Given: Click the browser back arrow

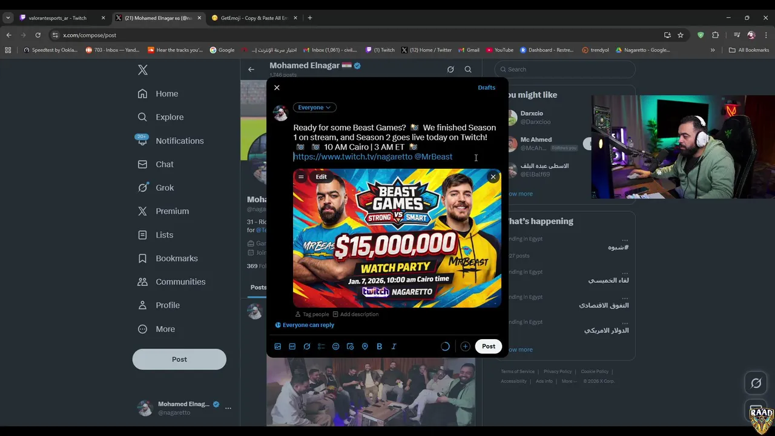Looking at the screenshot, I should pos(8,35).
